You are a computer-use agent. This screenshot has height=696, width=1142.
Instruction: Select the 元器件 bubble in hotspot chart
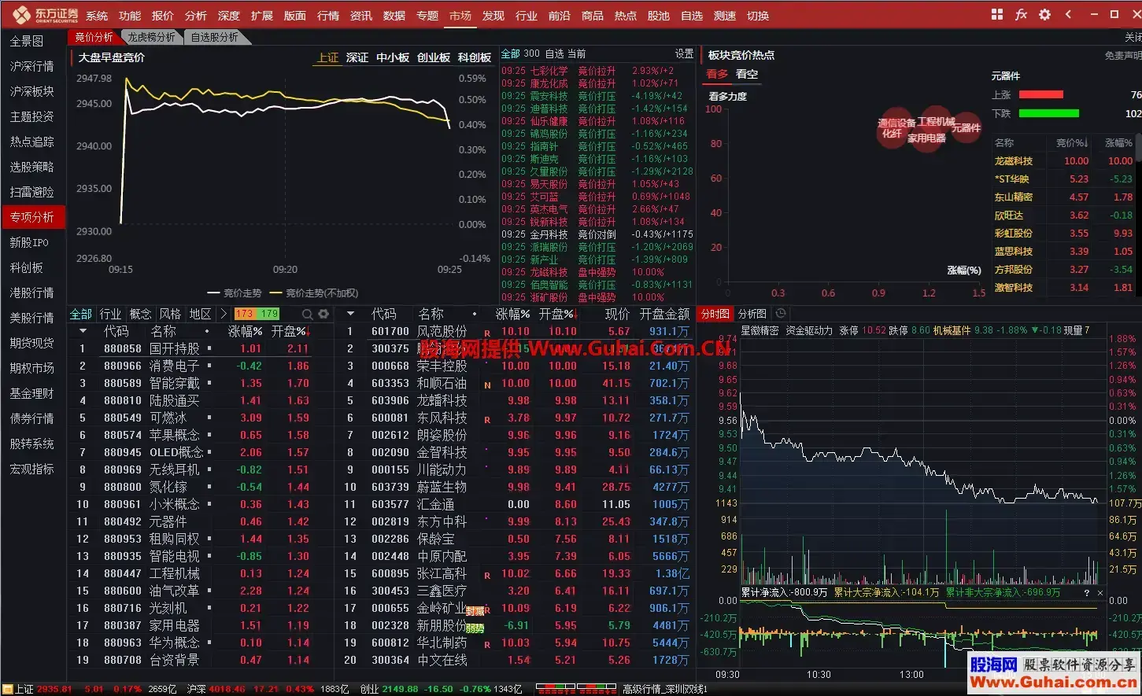coord(966,127)
